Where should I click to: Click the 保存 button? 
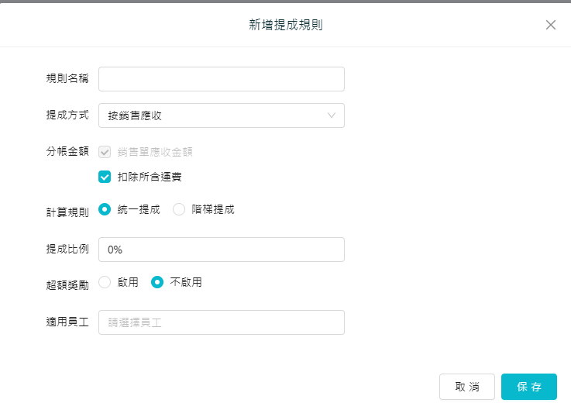pyautogui.click(x=528, y=387)
